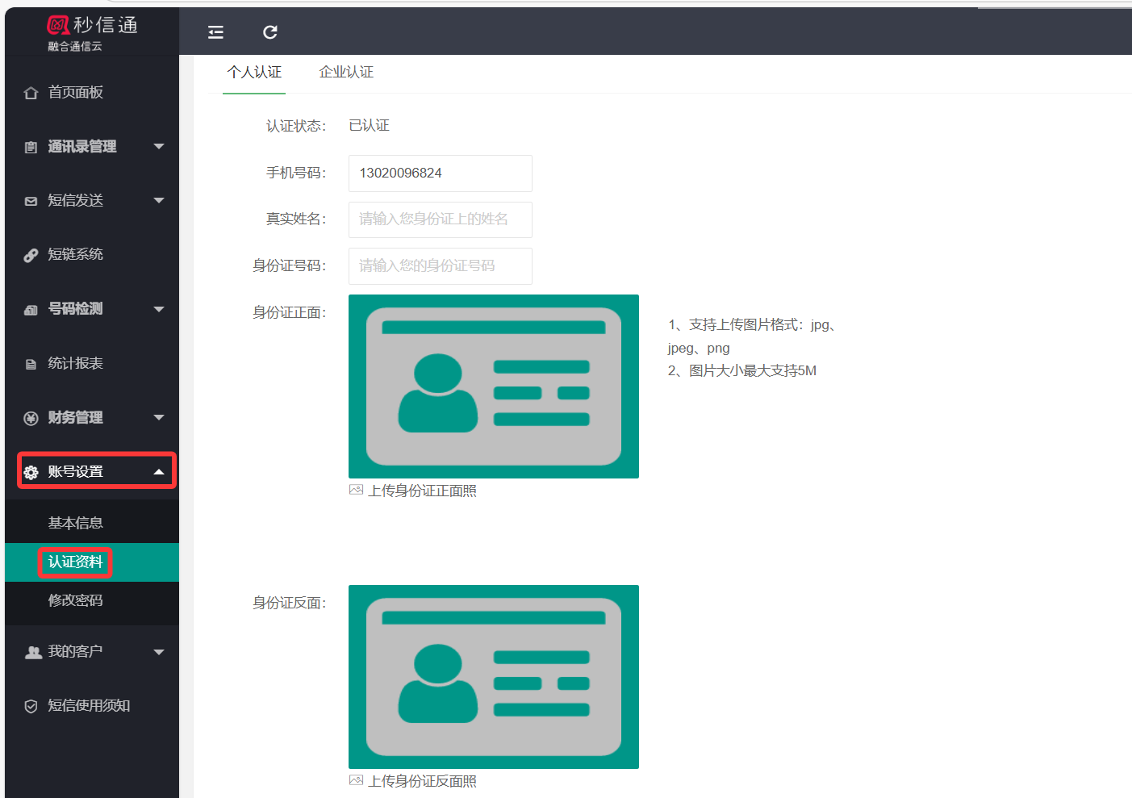Expand the 短信发送 submenu arrow
This screenshot has height=798, width=1132.
(159, 200)
